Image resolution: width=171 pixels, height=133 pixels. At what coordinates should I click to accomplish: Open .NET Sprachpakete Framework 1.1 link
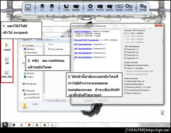click(x=83, y=44)
